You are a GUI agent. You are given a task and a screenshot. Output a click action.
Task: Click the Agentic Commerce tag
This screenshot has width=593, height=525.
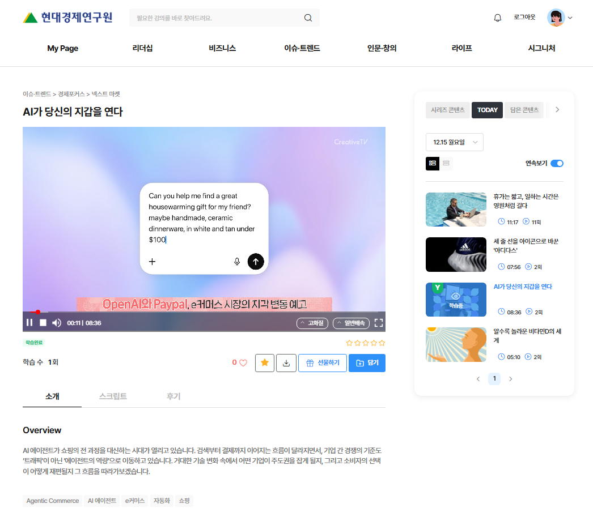[x=53, y=501]
